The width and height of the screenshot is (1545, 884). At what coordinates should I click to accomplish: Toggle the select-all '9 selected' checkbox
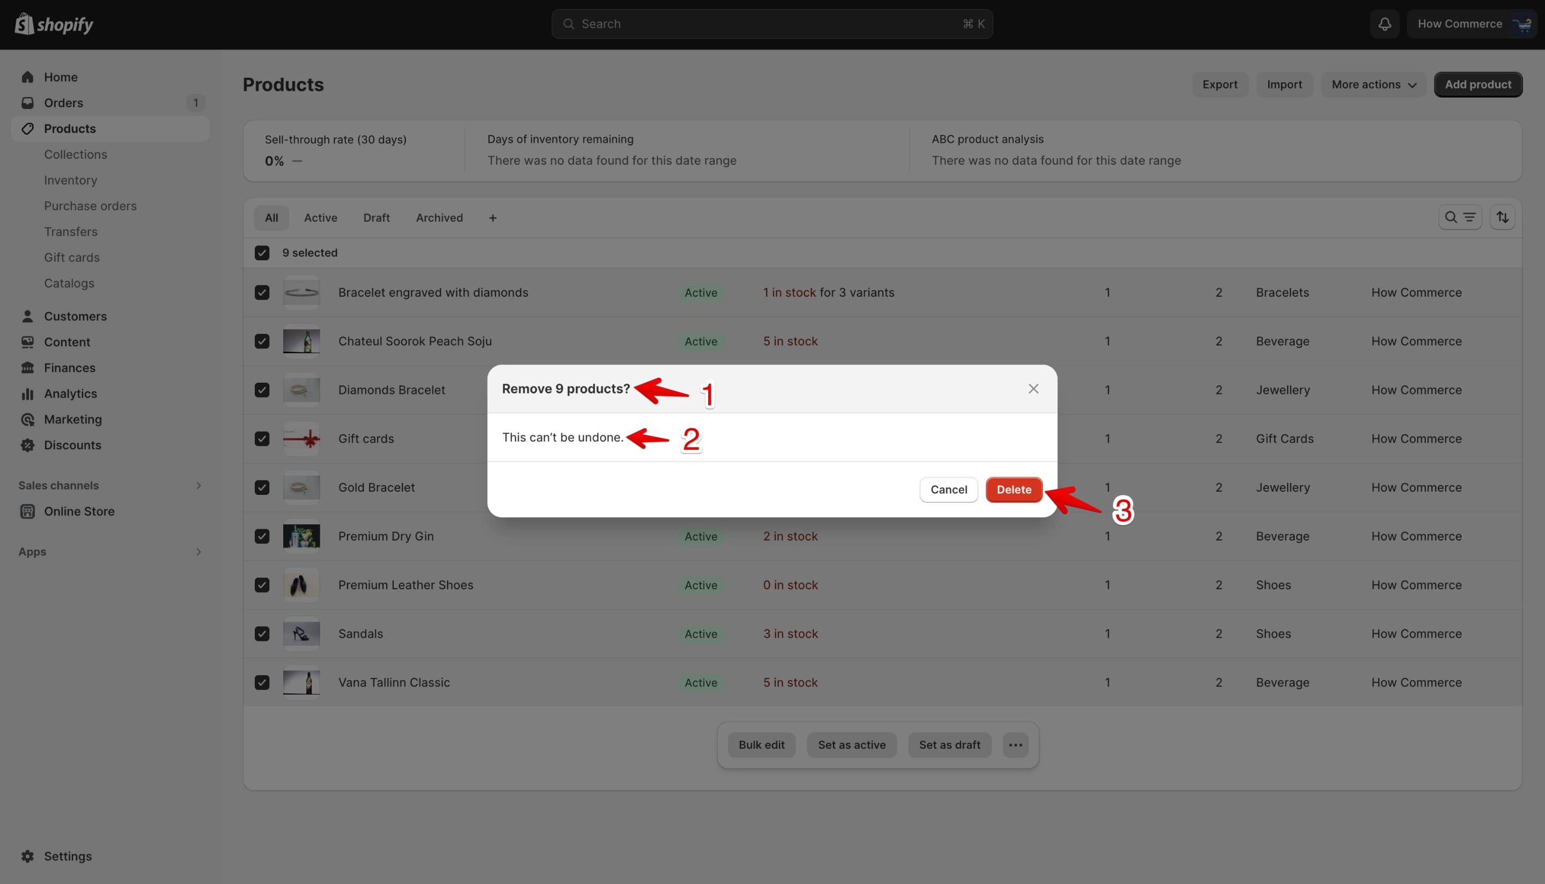coord(262,253)
